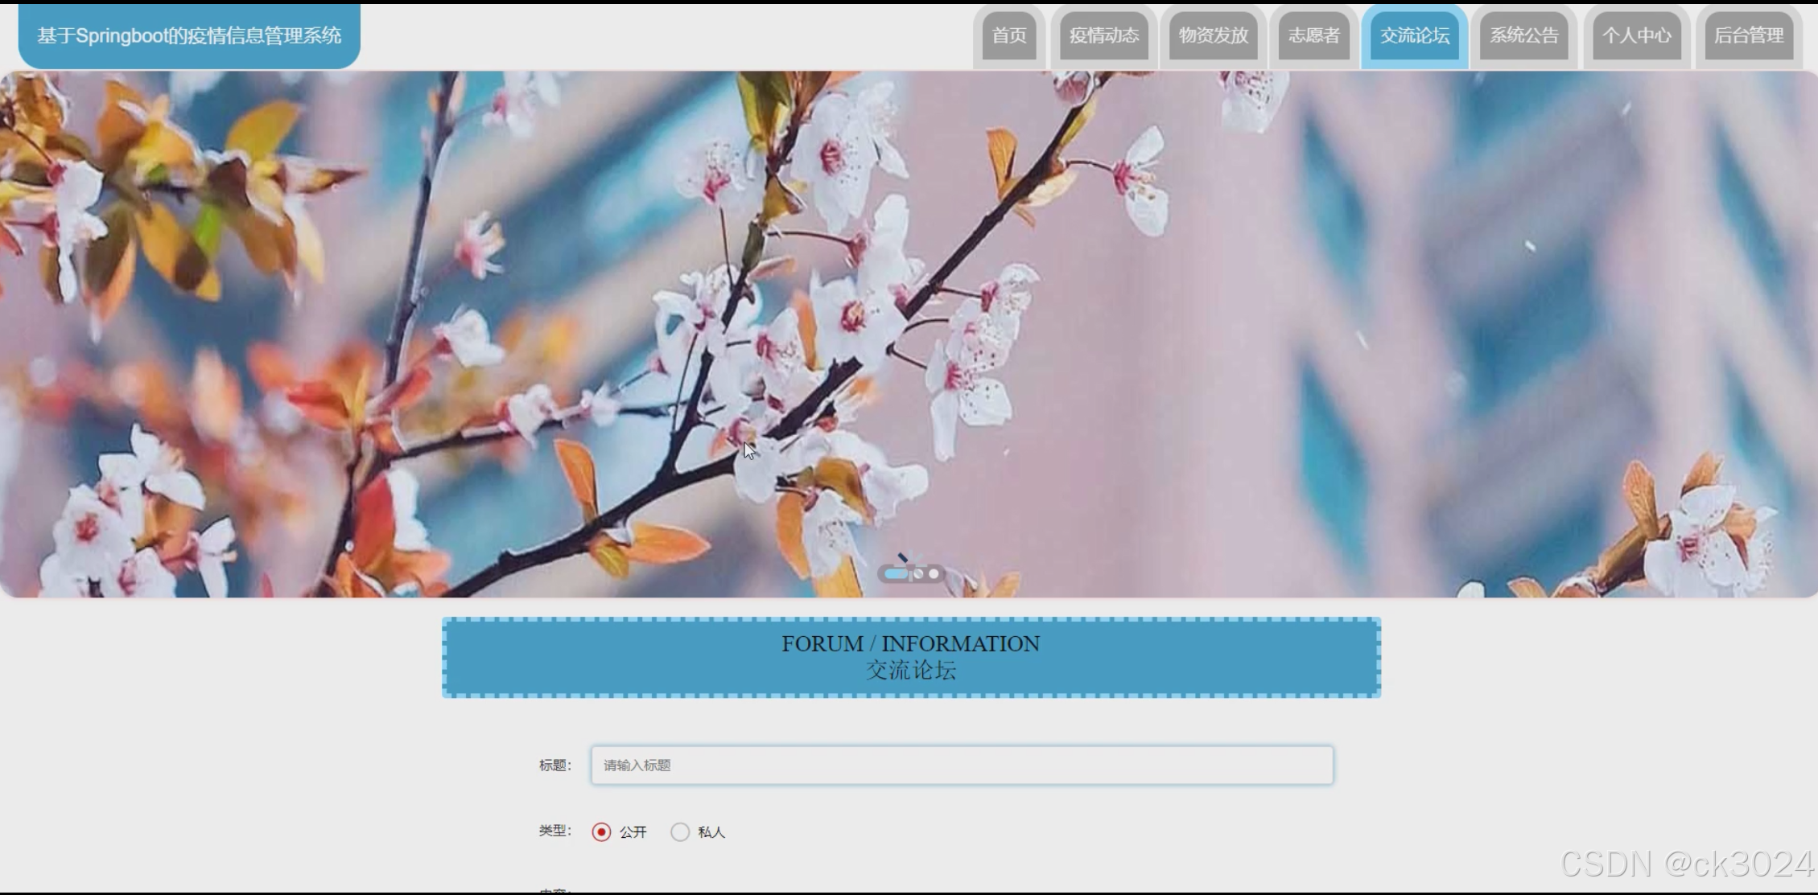Click the 私人 radio label text
1818x895 pixels.
(x=711, y=832)
